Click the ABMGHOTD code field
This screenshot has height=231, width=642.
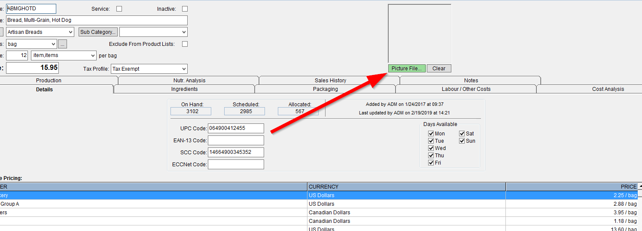[31, 9]
